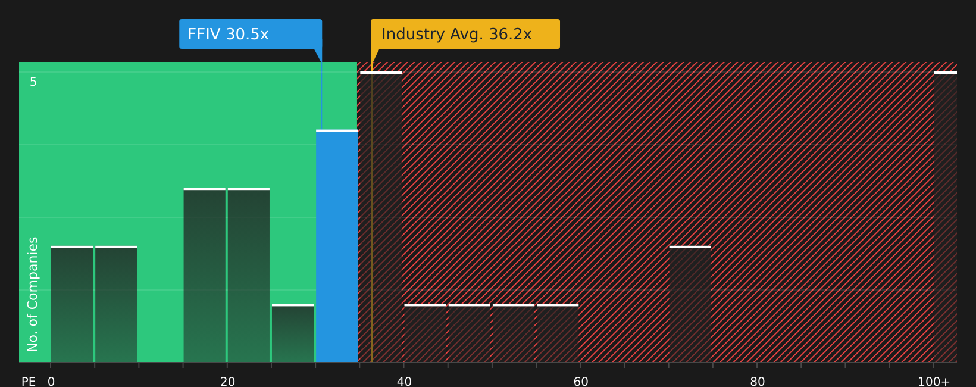
Task: Click the Industry Avg. 36.2x yellow label
Action: click(465, 34)
